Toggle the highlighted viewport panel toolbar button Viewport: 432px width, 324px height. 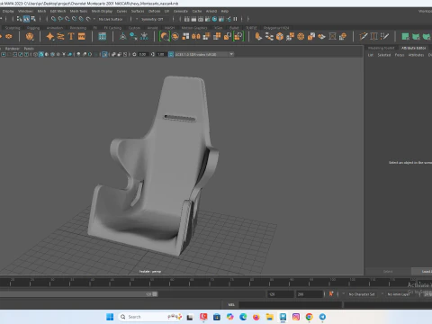point(104,54)
